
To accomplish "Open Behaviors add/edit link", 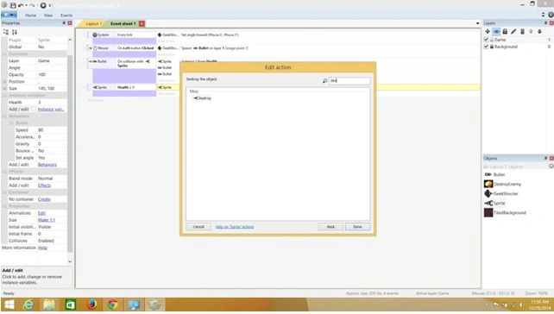I will (47, 165).
